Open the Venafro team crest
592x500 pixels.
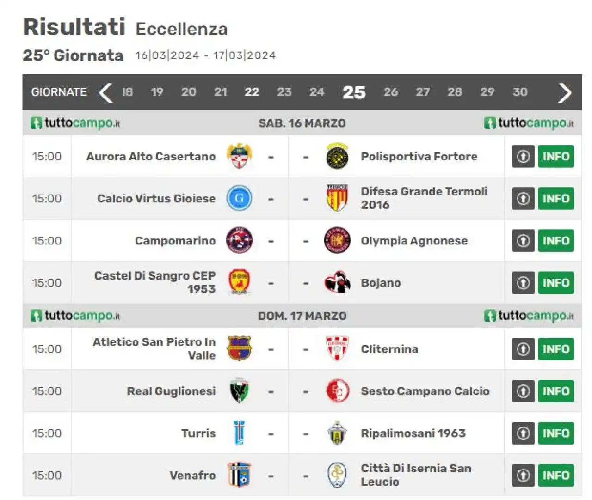click(239, 475)
